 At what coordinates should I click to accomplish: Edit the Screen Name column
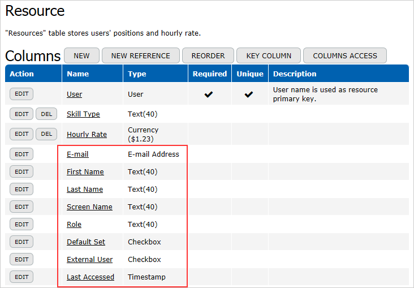pyautogui.click(x=21, y=207)
